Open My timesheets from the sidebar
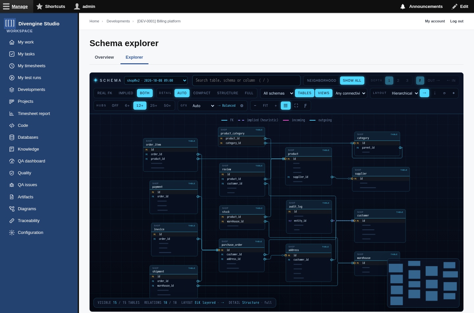The width and height of the screenshot is (474, 313). [x=32, y=66]
